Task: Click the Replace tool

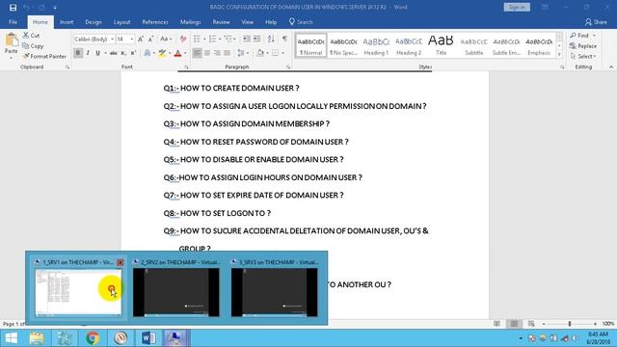Action: tap(583, 45)
